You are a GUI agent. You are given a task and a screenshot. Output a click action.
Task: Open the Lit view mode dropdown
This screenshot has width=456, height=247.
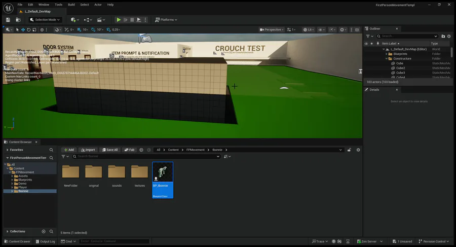point(309,30)
